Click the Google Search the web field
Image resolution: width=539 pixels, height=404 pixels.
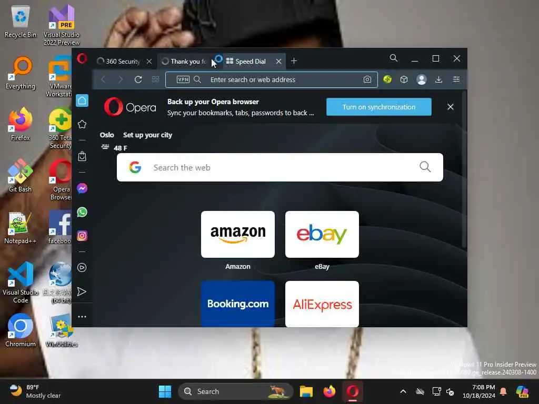280,167
